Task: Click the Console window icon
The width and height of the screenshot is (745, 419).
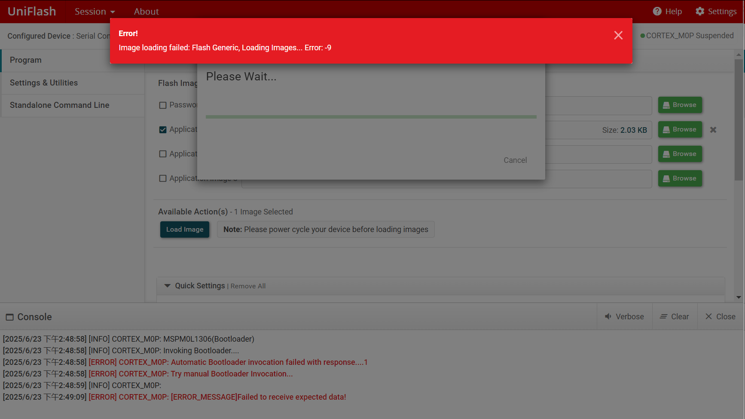Action: click(9, 317)
